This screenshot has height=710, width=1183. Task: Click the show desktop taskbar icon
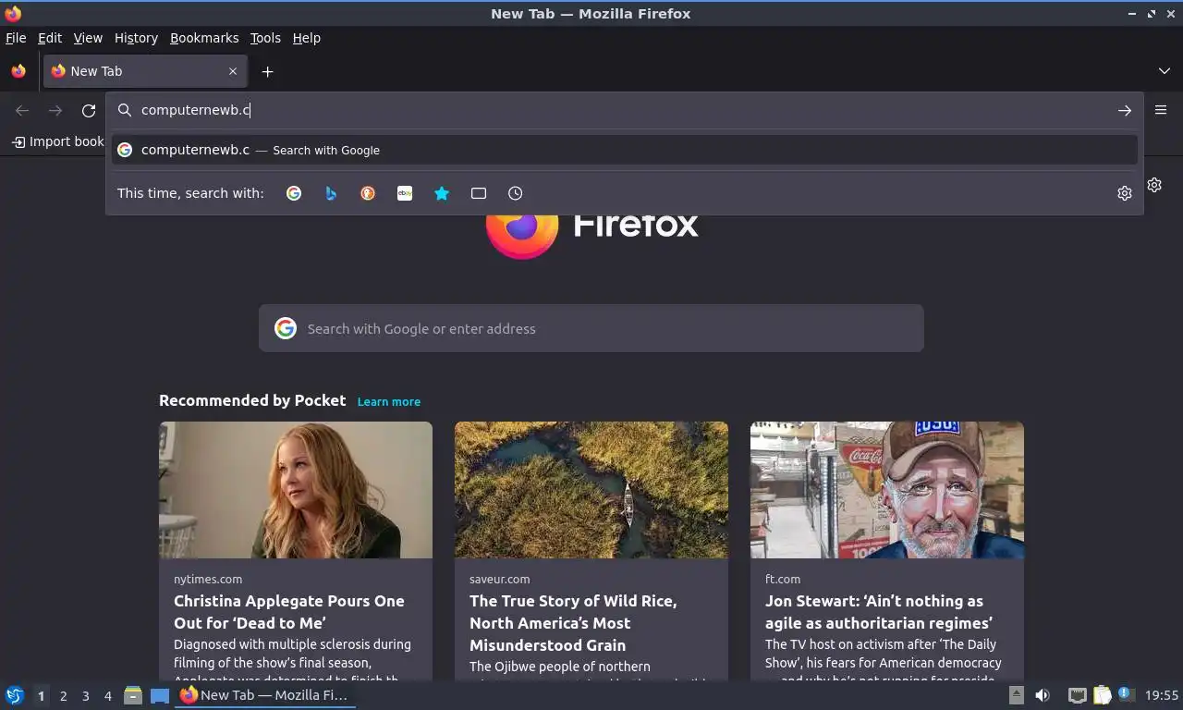coord(160,695)
